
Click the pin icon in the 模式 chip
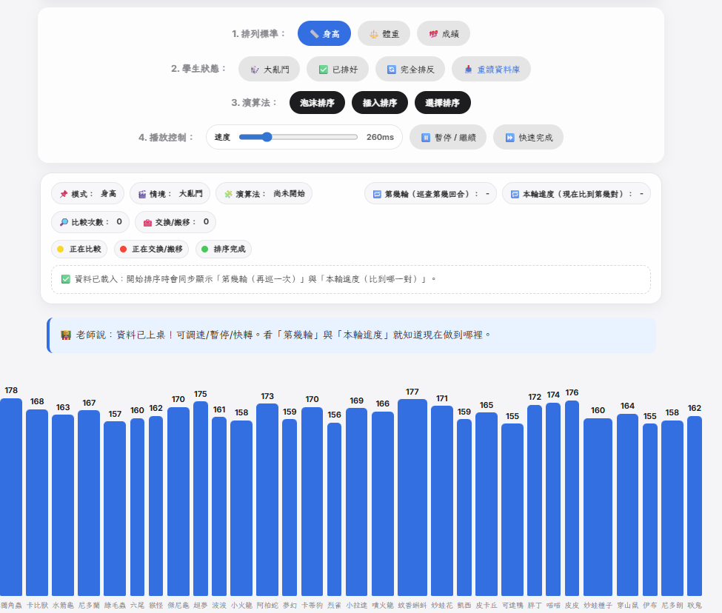[64, 194]
